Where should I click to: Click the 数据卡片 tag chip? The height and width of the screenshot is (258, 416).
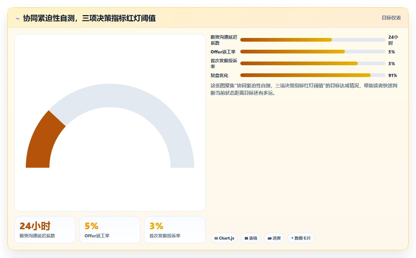301,238
